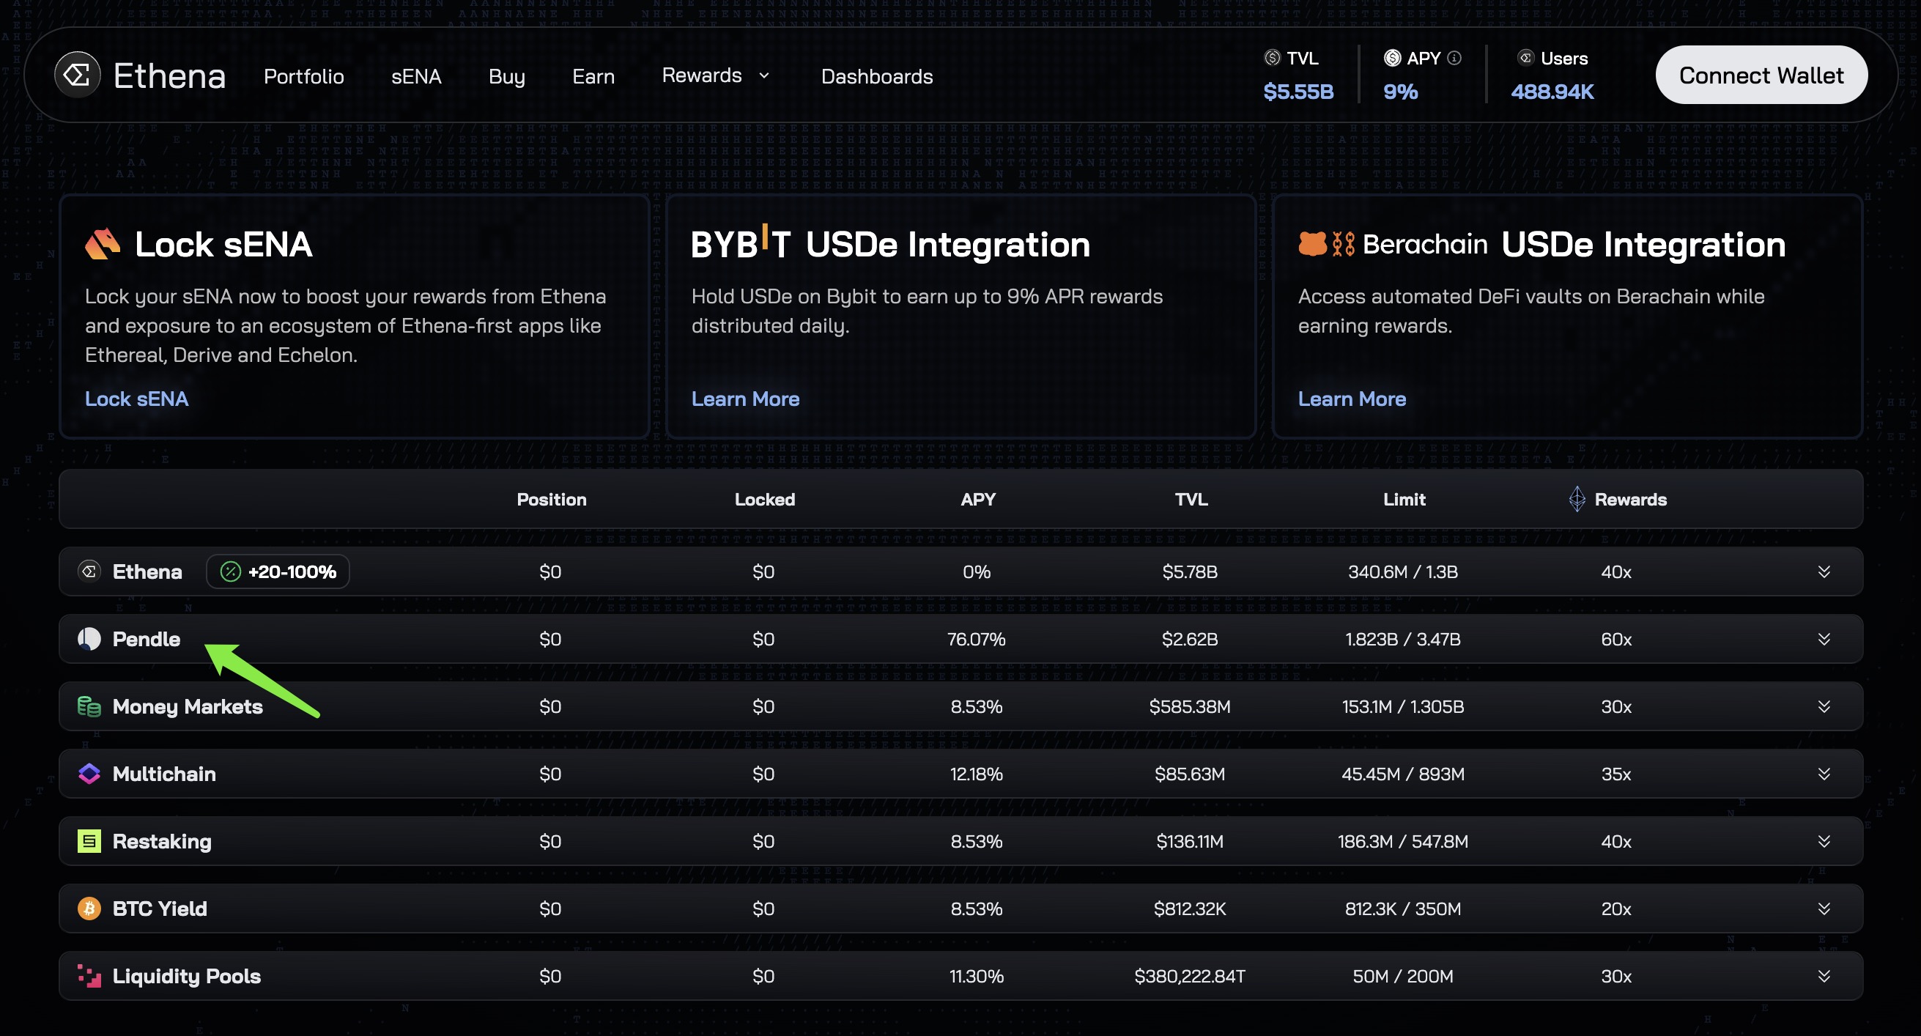The height and width of the screenshot is (1036, 1921).
Task: Click the Ethena row protocol icon
Action: [89, 571]
